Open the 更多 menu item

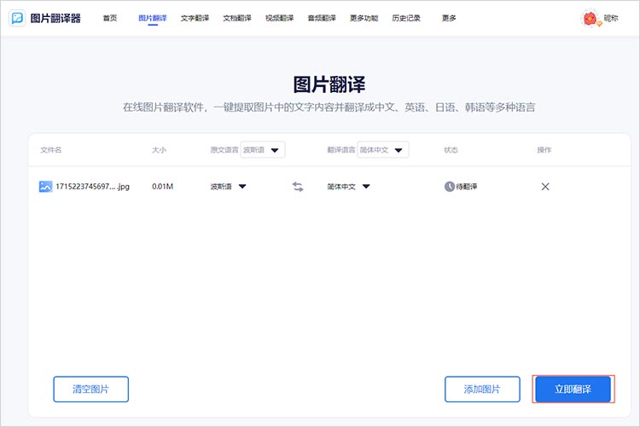(449, 18)
